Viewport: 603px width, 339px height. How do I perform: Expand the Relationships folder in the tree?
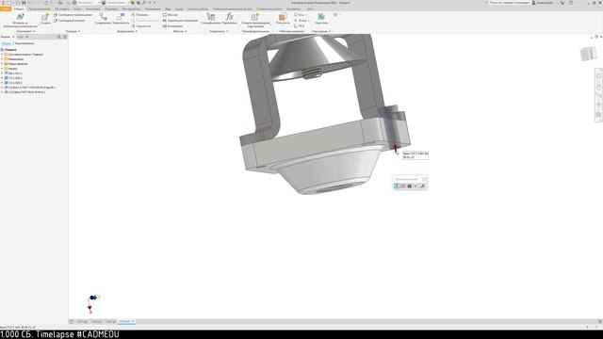click(2, 59)
